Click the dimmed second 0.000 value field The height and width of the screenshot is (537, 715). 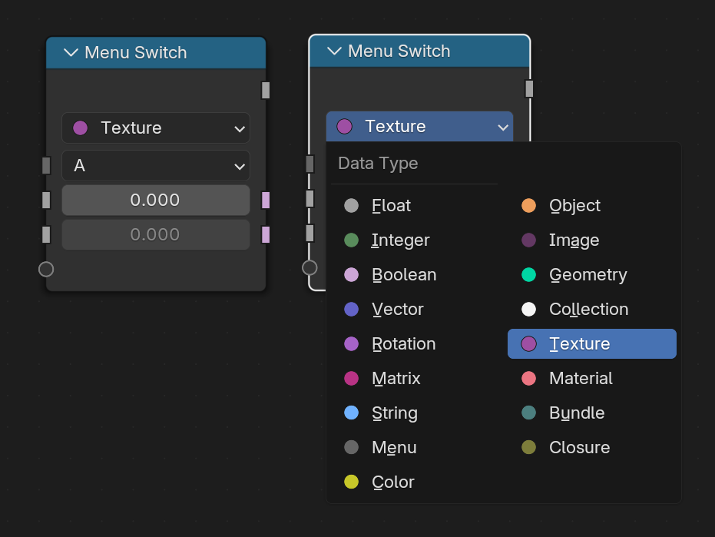[156, 234]
